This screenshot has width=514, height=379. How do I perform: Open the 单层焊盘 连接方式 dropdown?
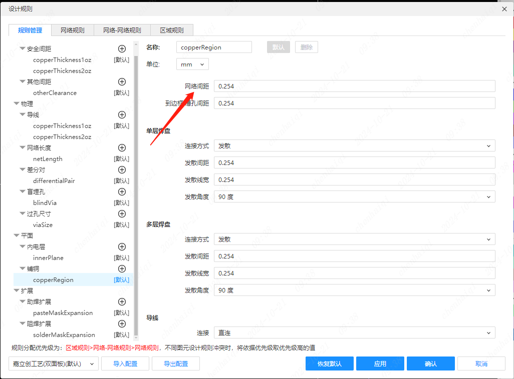354,146
